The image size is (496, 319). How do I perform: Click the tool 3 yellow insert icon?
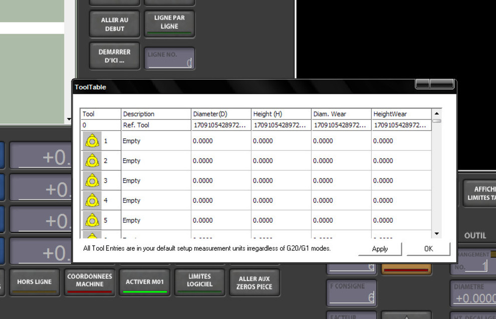[92, 181]
